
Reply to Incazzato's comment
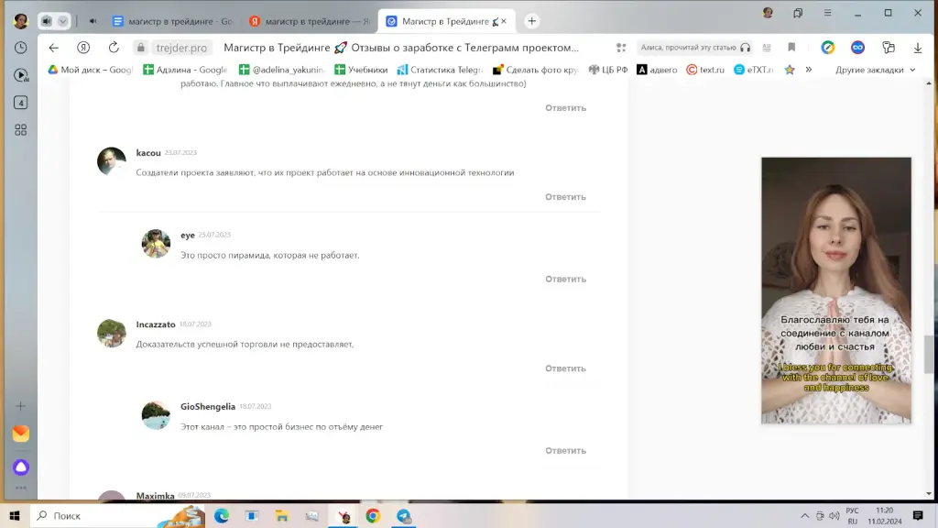click(565, 368)
